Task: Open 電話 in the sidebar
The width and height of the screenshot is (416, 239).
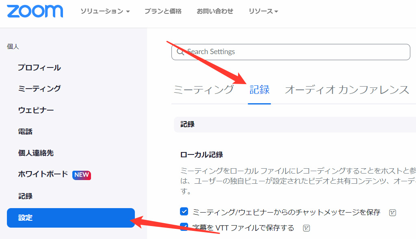Action: pyautogui.click(x=25, y=132)
